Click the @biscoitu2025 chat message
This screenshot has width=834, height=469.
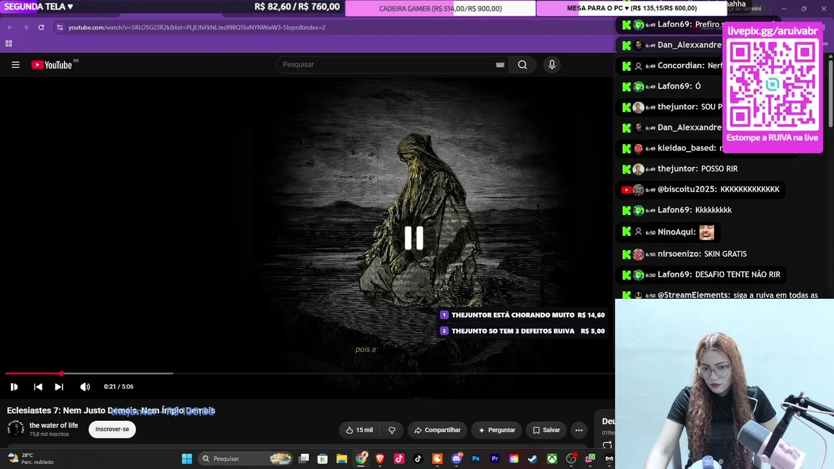tap(700, 190)
